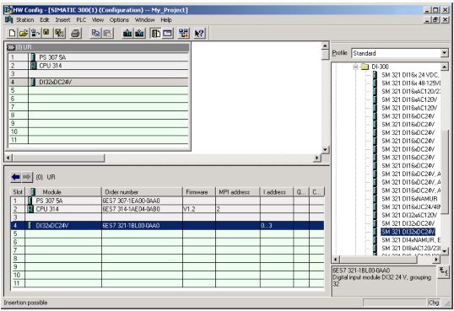This screenshot has height=311, width=454.
Task: Select highlighted SM 321 DI32xDC24V catalog item
Action: point(408,232)
